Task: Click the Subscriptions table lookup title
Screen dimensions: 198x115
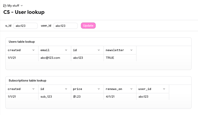Action: [x=27, y=80]
